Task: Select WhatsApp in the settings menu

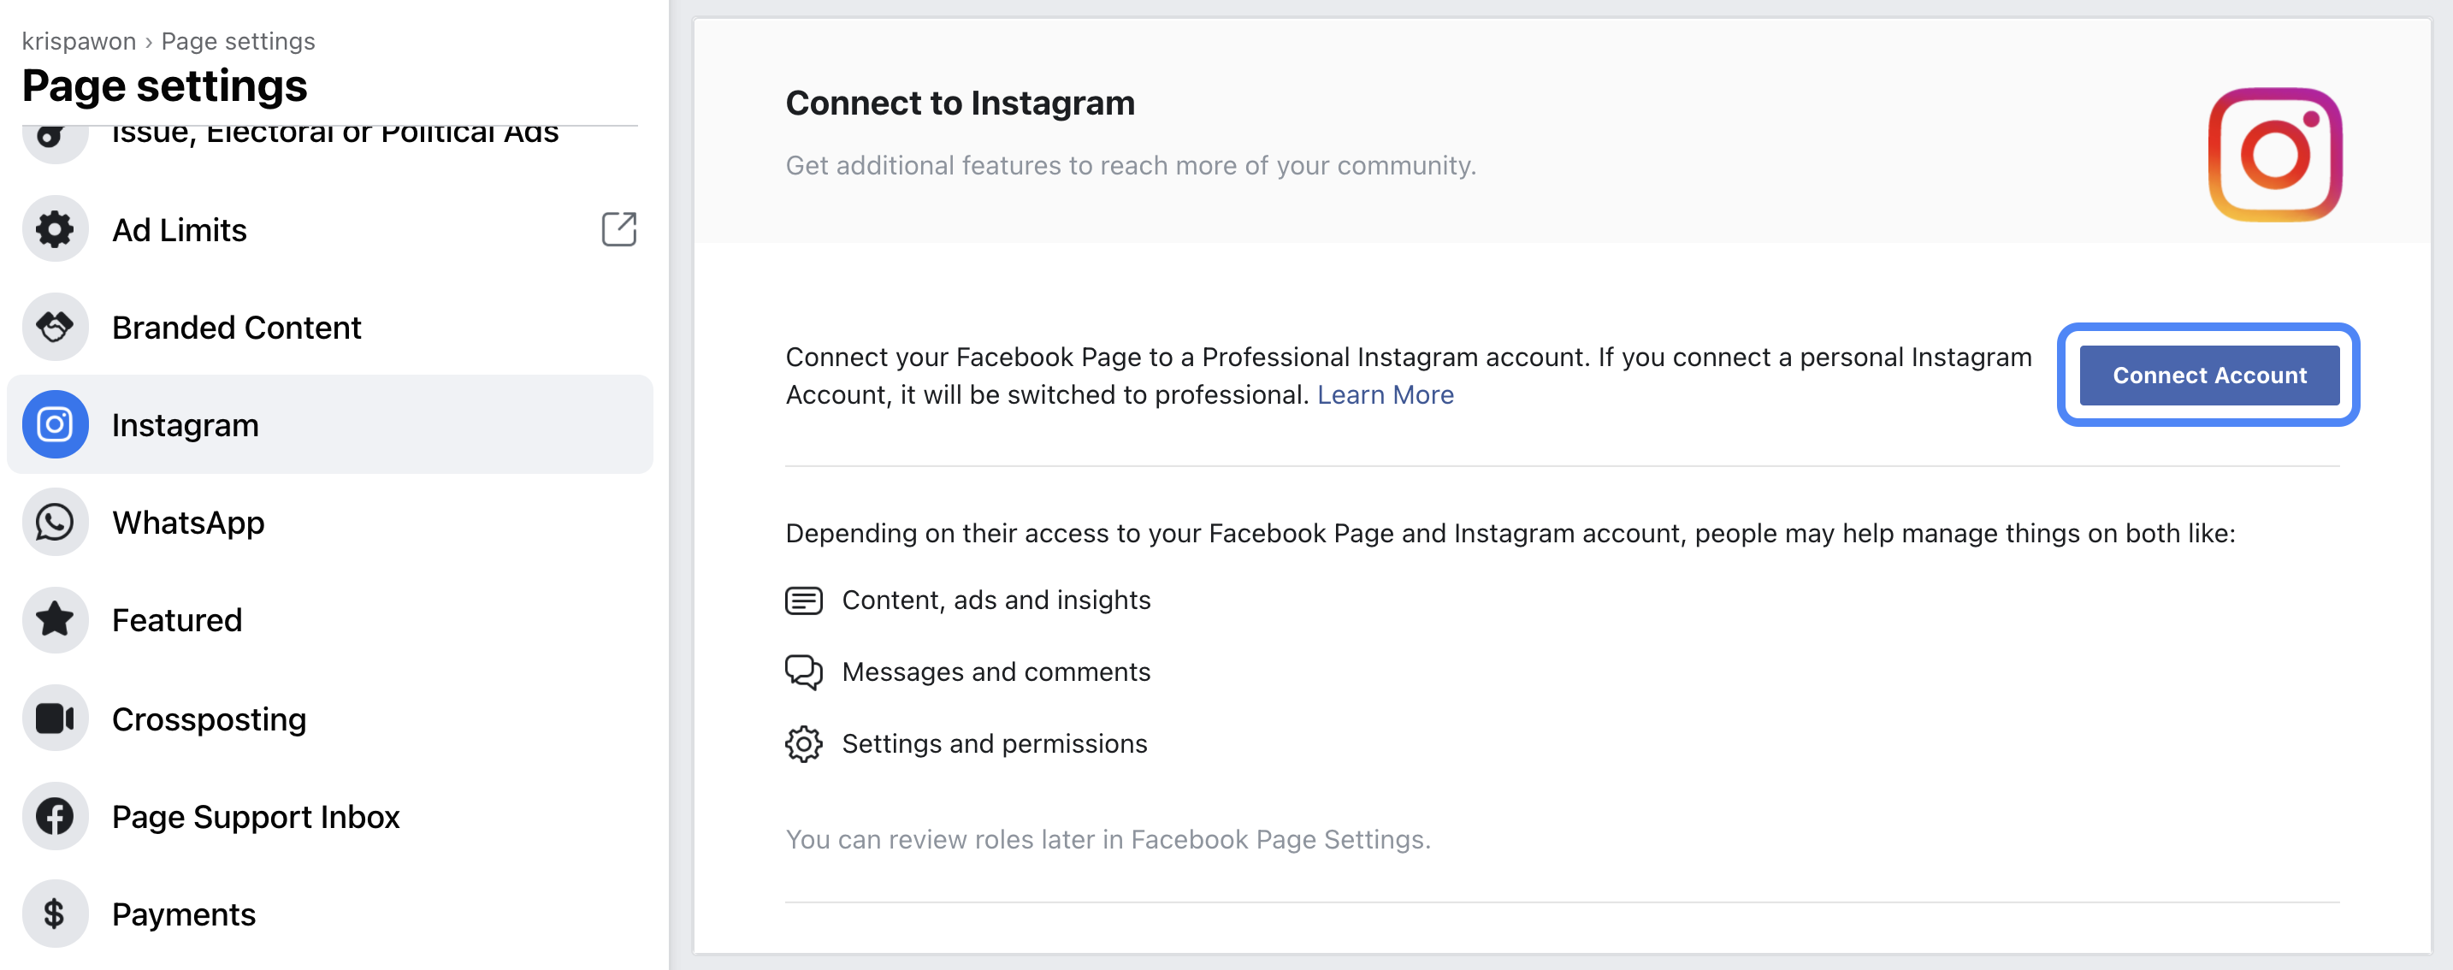Action: 188,523
